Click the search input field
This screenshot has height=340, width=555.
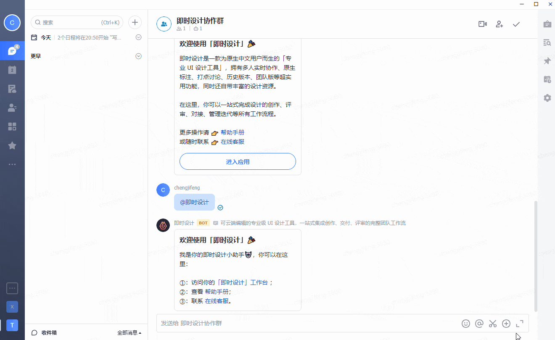(x=77, y=22)
